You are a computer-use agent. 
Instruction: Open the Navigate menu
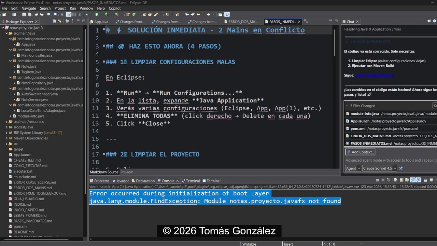[29, 8]
